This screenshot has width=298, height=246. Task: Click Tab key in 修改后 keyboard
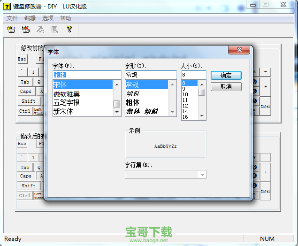pos(25,168)
